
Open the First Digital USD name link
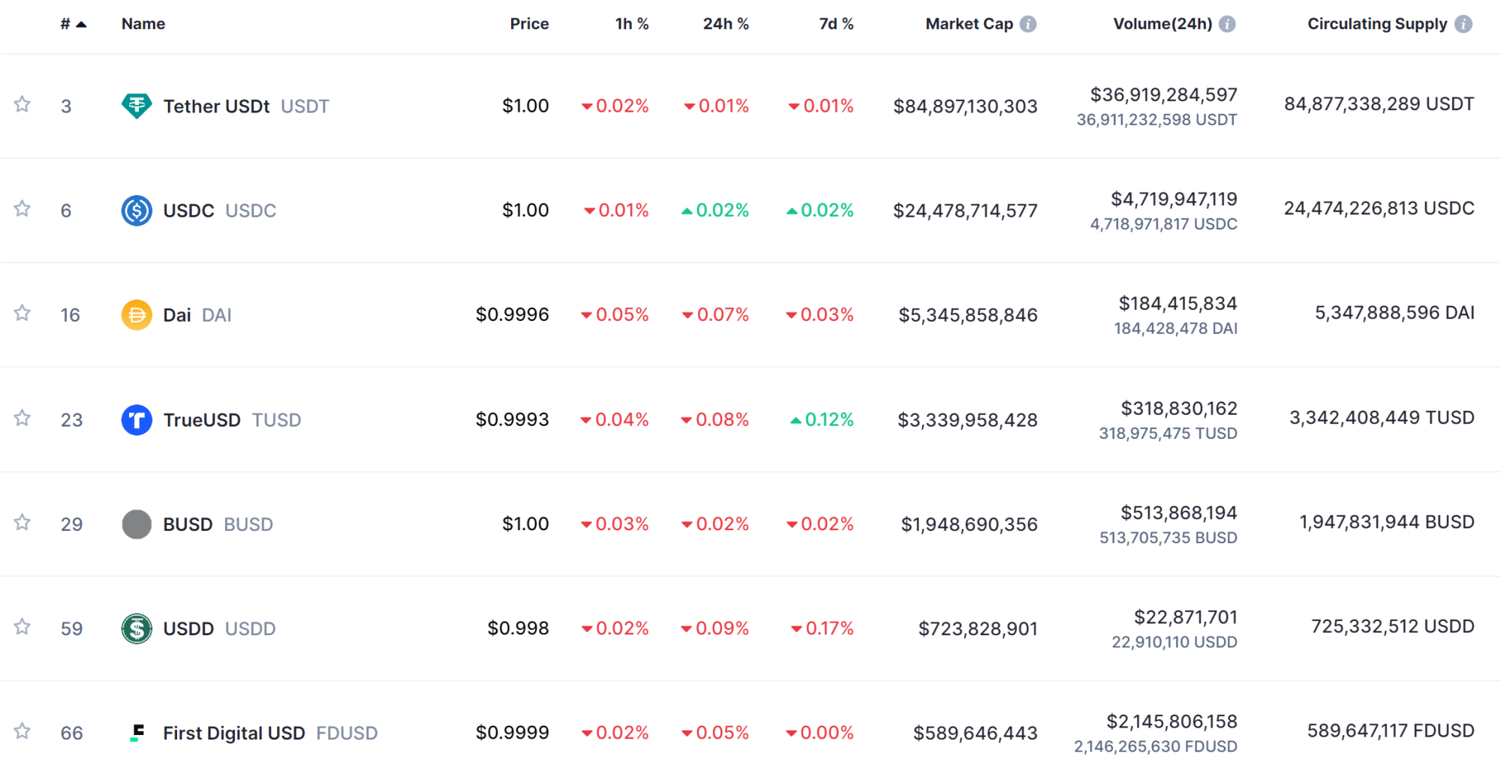(233, 733)
